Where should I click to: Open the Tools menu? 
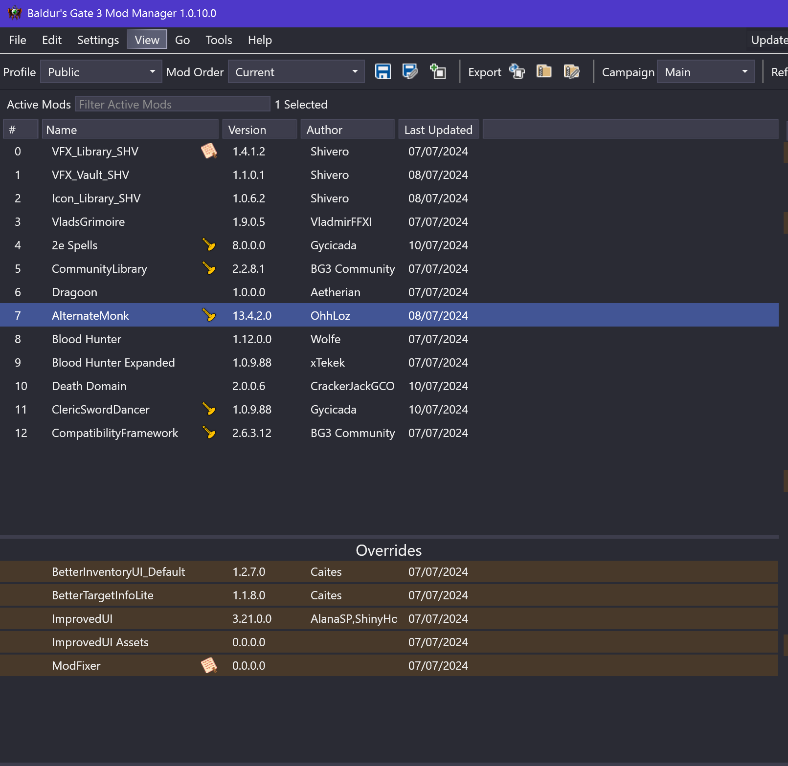219,40
